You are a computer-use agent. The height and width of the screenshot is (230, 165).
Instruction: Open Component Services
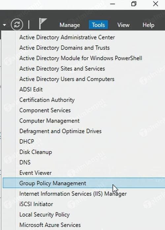click(45, 110)
